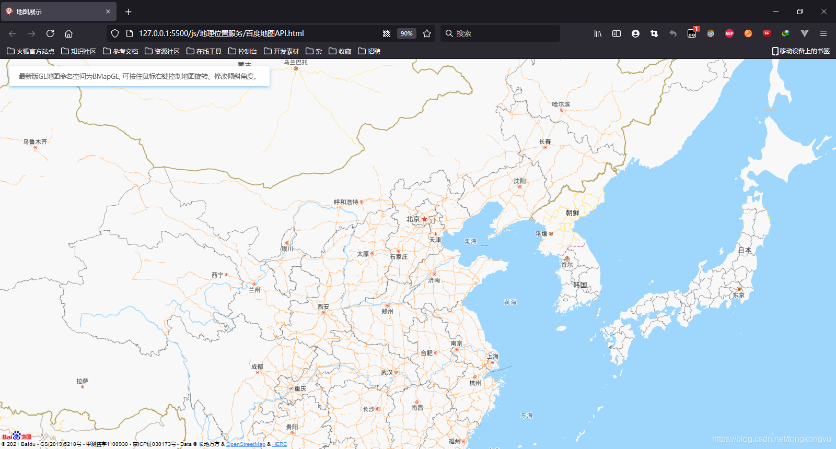Click the undo curved-arrow toolbar icon

(x=673, y=33)
